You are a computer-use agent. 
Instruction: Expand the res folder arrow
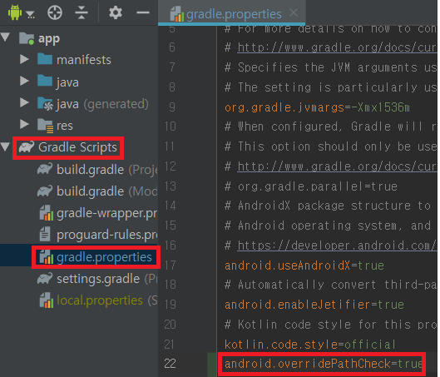[x=24, y=124]
